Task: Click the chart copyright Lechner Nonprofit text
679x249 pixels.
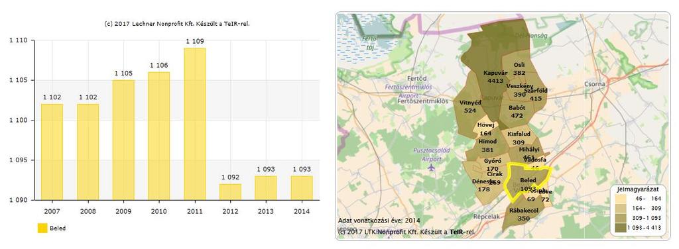Action: pos(177,24)
